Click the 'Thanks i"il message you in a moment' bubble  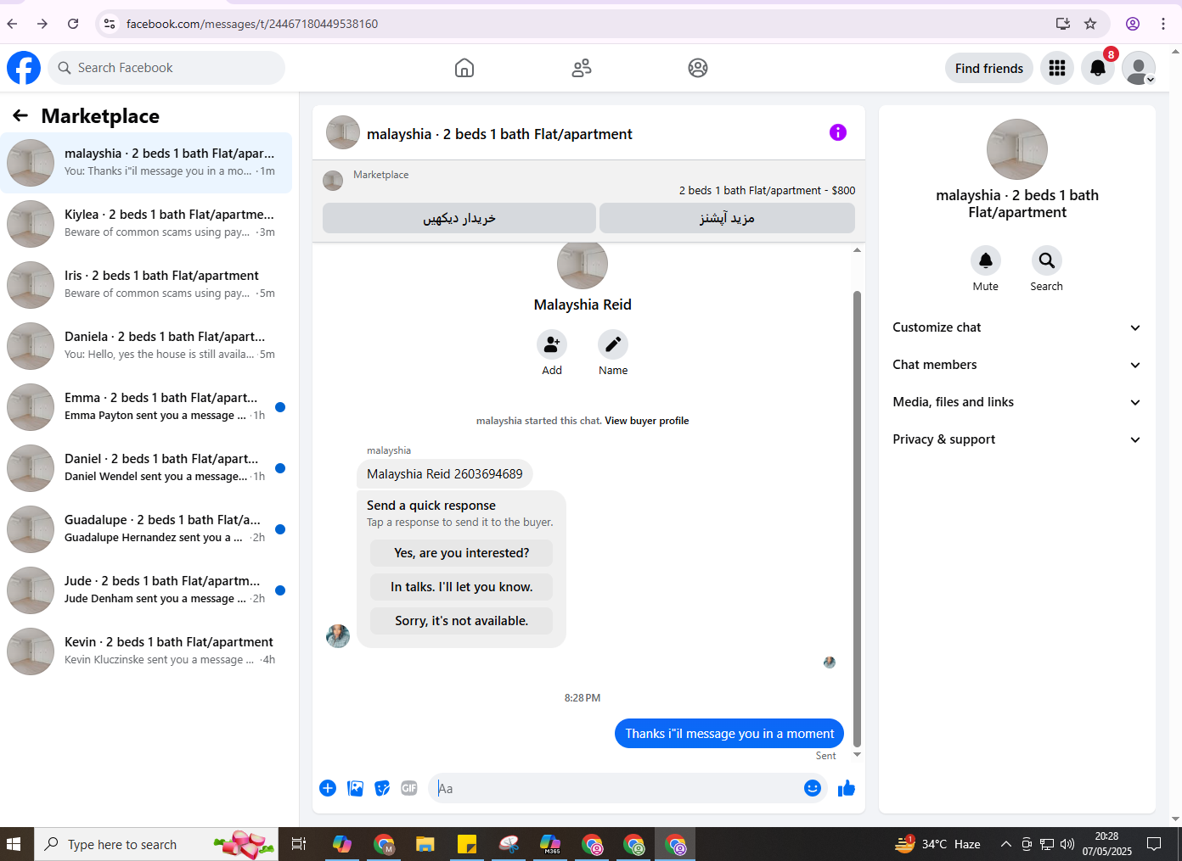(x=729, y=734)
